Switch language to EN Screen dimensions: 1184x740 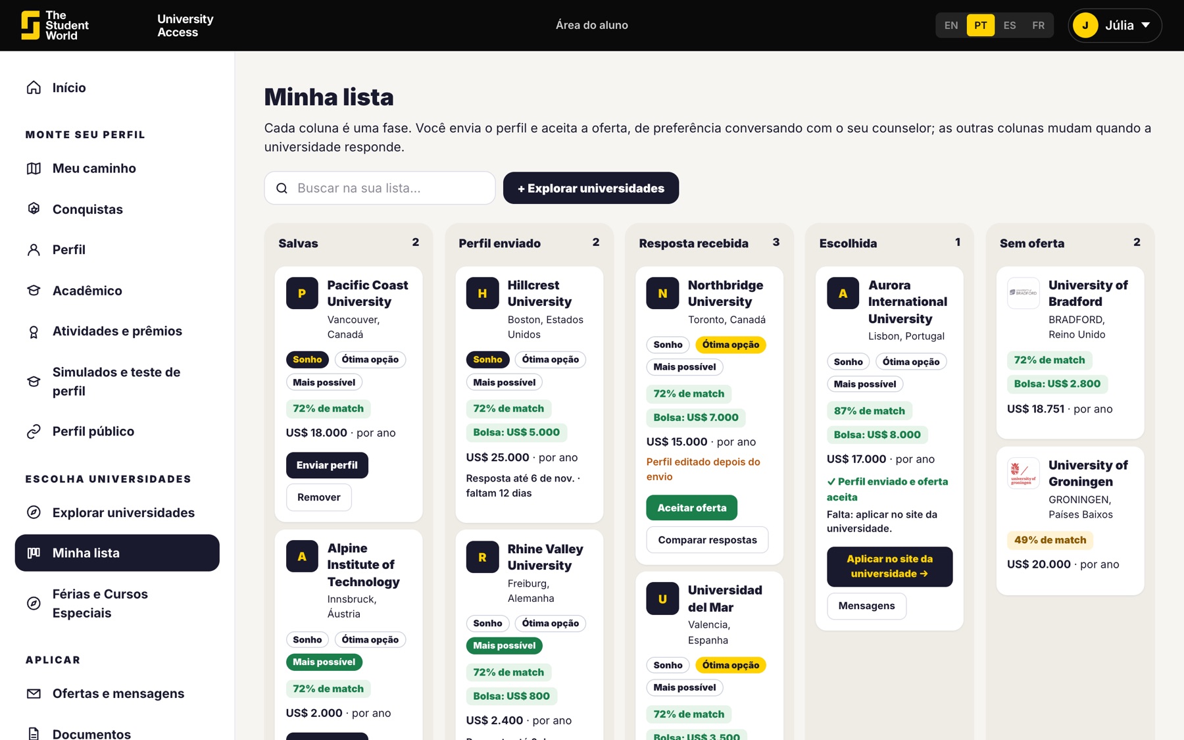pos(951,26)
